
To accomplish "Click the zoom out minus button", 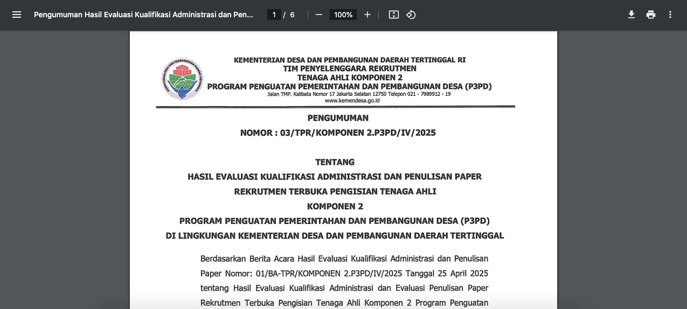I will point(319,15).
